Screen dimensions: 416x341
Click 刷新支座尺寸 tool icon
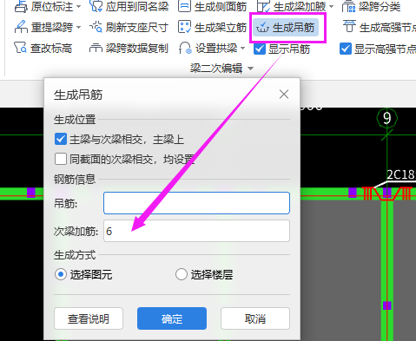coord(96,27)
